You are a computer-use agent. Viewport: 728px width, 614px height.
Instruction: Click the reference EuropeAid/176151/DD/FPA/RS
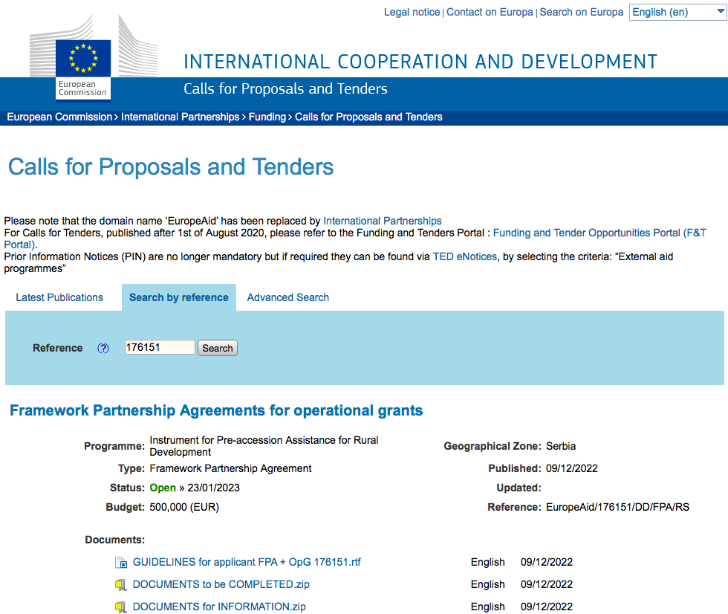tap(617, 508)
